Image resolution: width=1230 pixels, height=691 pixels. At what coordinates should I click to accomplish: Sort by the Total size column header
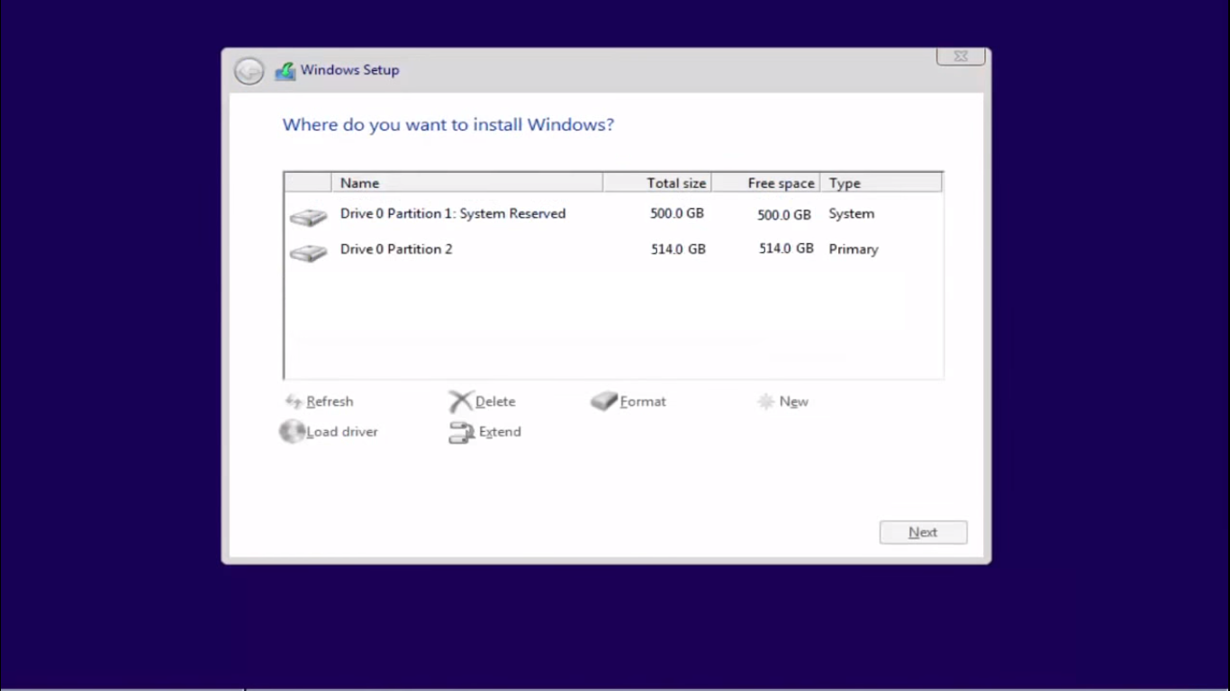tap(657, 183)
